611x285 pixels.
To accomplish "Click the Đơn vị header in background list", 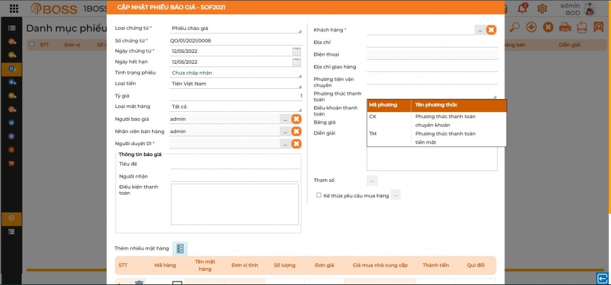I will click(x=72, y=45).
